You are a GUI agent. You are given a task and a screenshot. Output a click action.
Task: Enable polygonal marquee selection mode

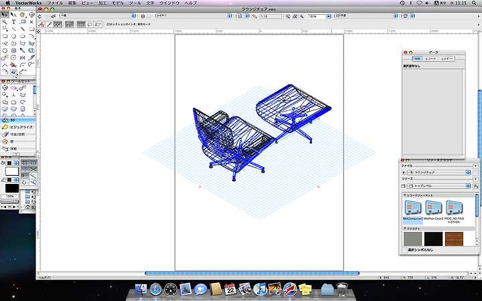coord(98,25)
